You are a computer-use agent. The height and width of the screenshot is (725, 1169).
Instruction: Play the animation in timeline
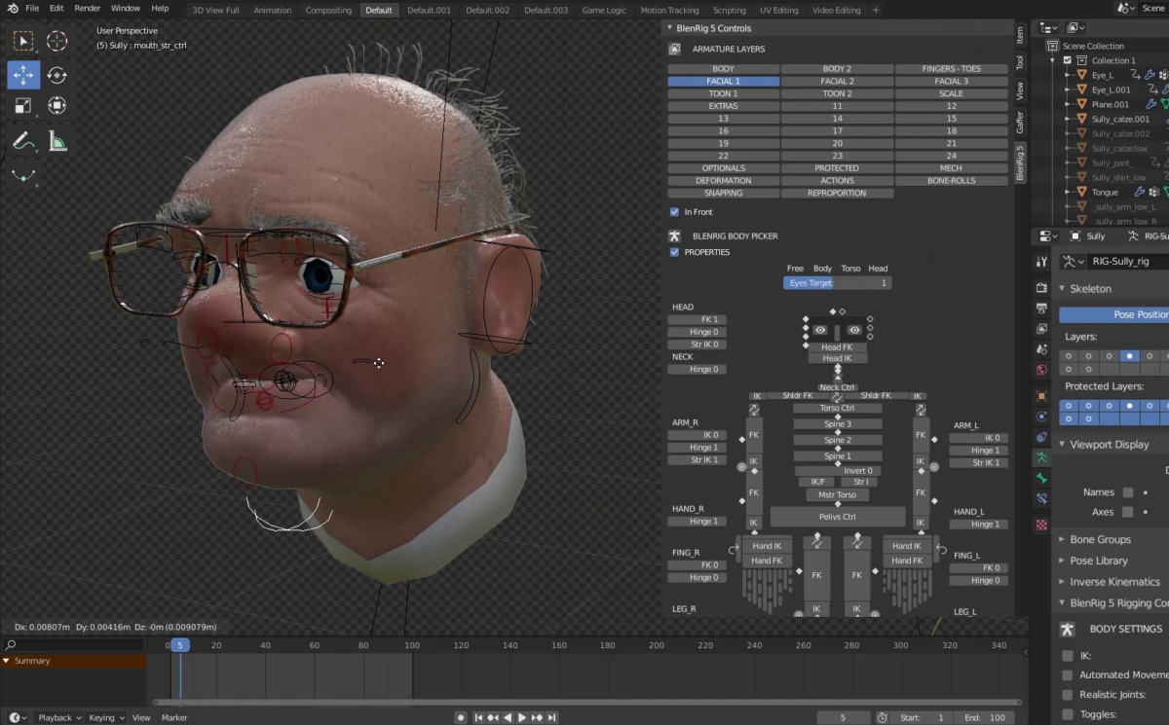tap(522, 717)
